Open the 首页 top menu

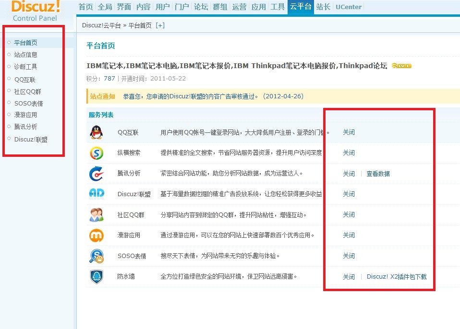point(85,7)
